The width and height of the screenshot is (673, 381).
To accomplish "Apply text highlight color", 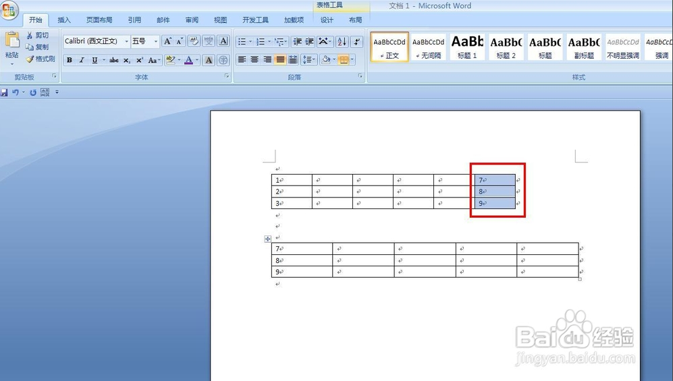I will (x=170, y=60).
